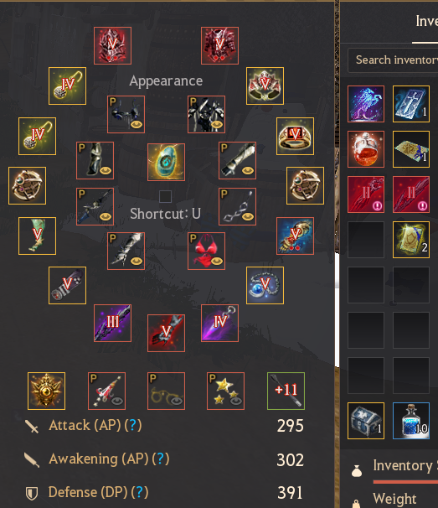Open the Defense (DP) help question mark
The width and height of the screenshot is (438, 508).
(x=140, y=492)
